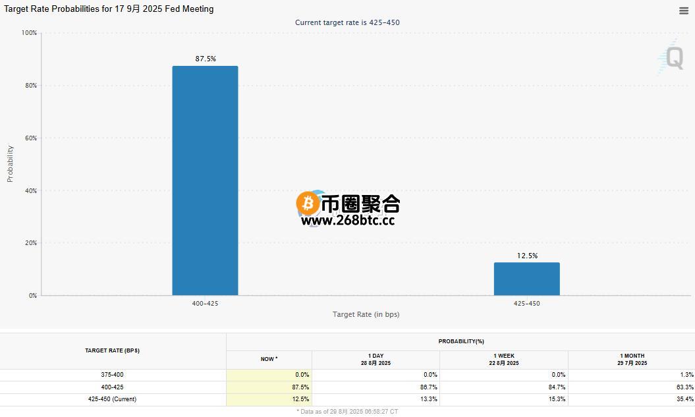Select the 400-425 table row label
This screenshot has height=417, width=695.
112,387
